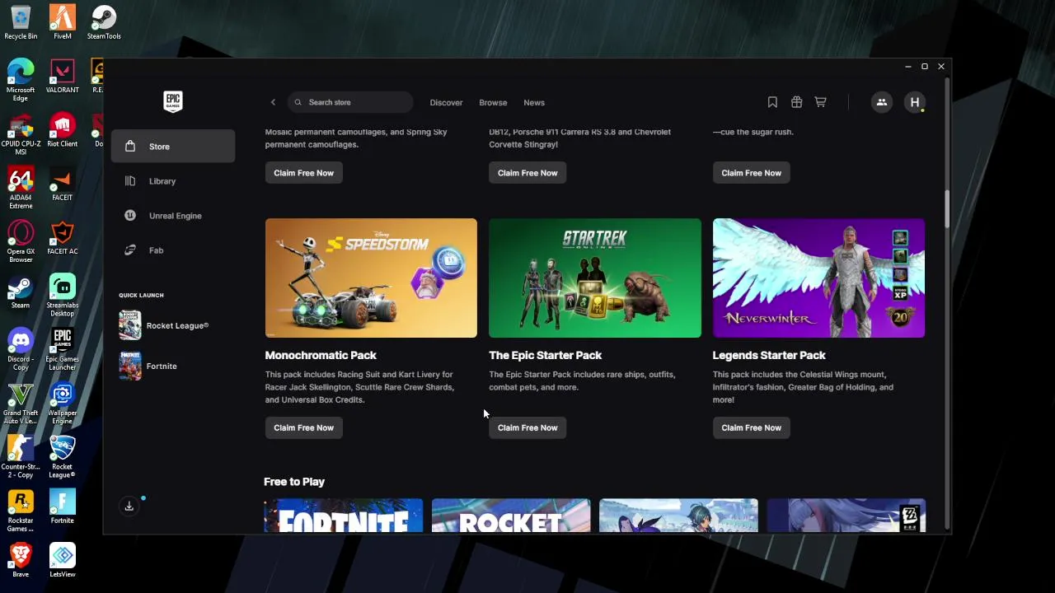Screen dimensions: 1055x593
Task: Select the FACEIT desktop icon
Action: (63, 184)
